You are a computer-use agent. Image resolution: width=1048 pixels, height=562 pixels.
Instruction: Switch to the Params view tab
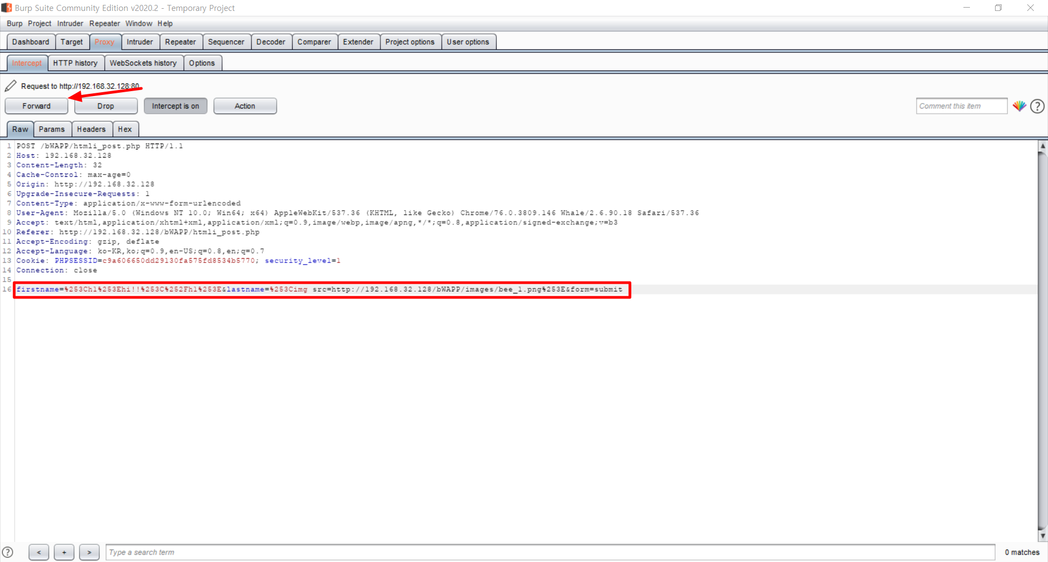[52, 129]
